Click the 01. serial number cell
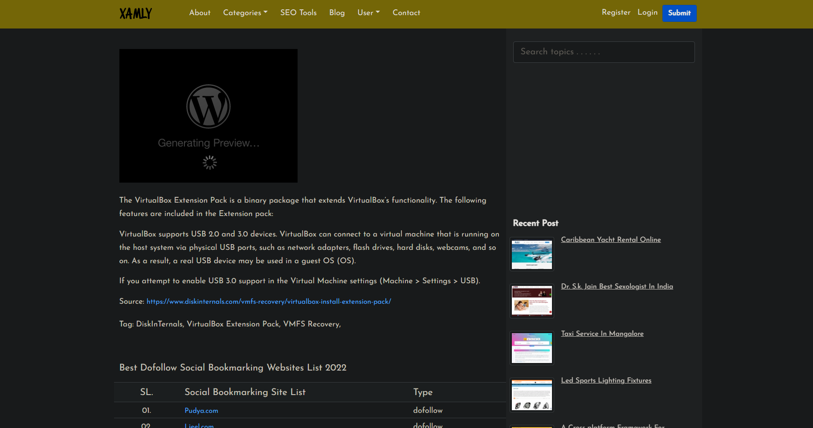 click(x=147, y=410)
